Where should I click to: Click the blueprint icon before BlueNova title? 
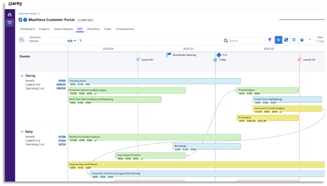click(x=20, y=20)
